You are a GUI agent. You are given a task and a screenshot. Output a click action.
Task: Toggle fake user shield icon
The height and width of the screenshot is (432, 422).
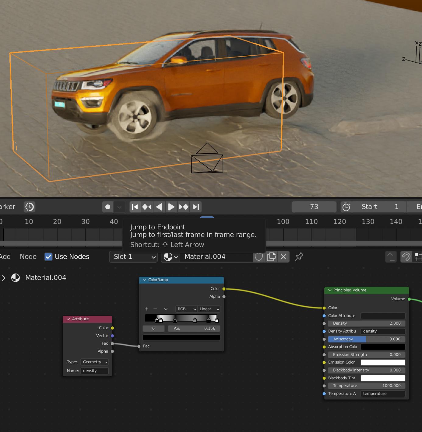click(x=259, y=257)
